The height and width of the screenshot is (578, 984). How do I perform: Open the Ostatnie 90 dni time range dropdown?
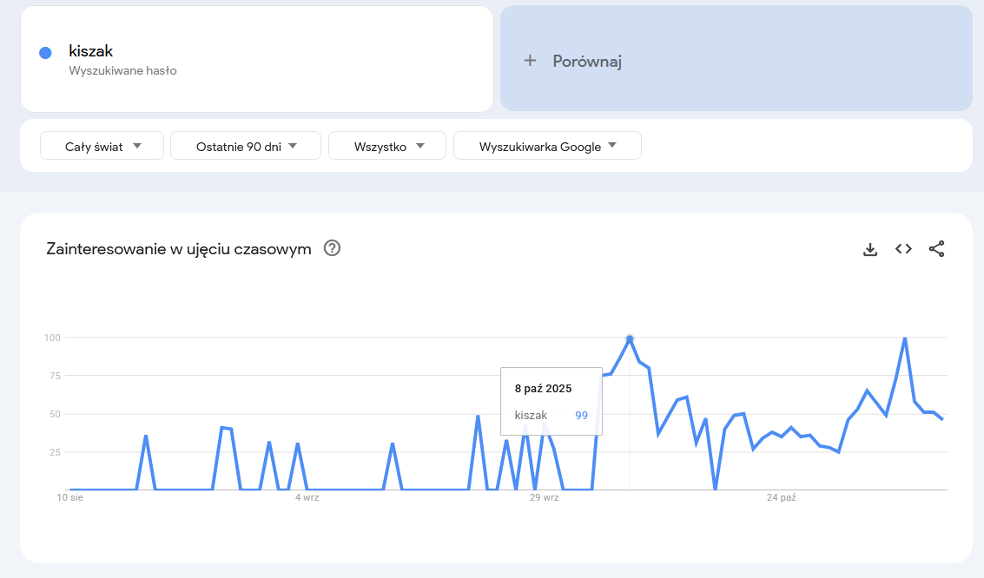click(246, 146)
